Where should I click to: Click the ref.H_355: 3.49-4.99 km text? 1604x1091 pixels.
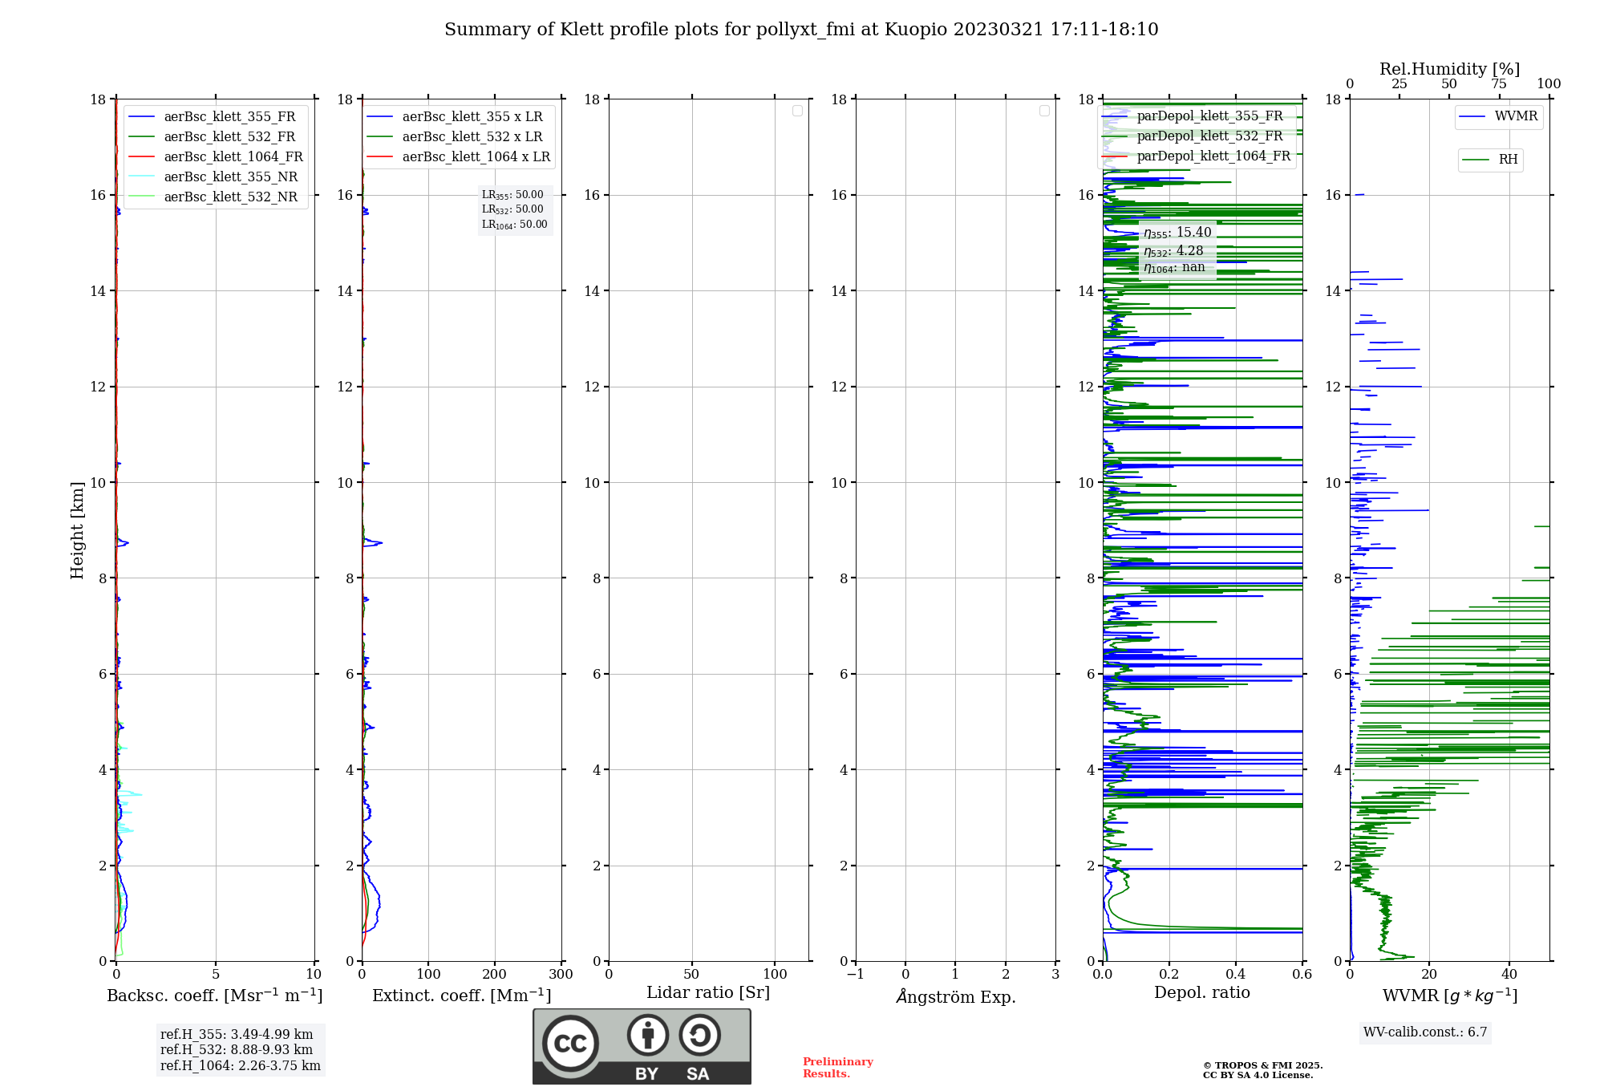237,1034
